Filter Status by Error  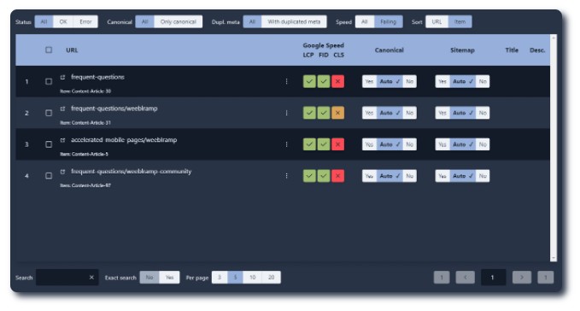click(85, 22)
